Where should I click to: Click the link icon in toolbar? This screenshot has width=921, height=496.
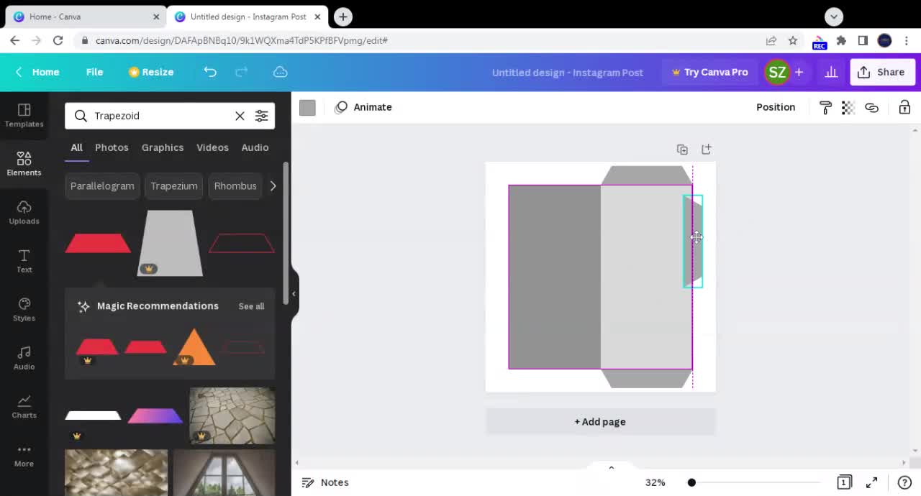871,107
